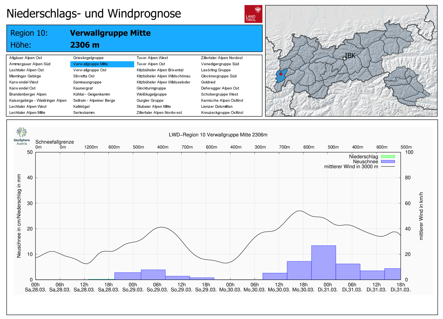
Task: Click the purple Neuschnee legend swatch
Action: [388, 162]
